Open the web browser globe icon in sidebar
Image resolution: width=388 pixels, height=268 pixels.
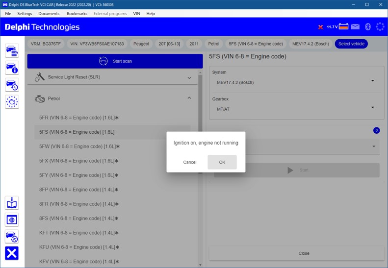point(12,220)
